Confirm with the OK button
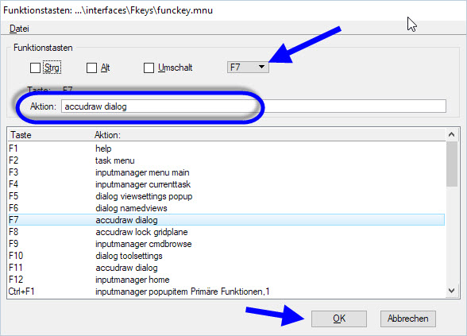The height and width of the screenshot is (336, 467). click(x=339, y=319)
